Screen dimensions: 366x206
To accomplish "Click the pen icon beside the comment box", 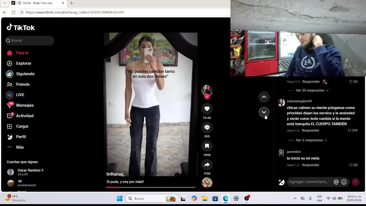I will 281,182.
